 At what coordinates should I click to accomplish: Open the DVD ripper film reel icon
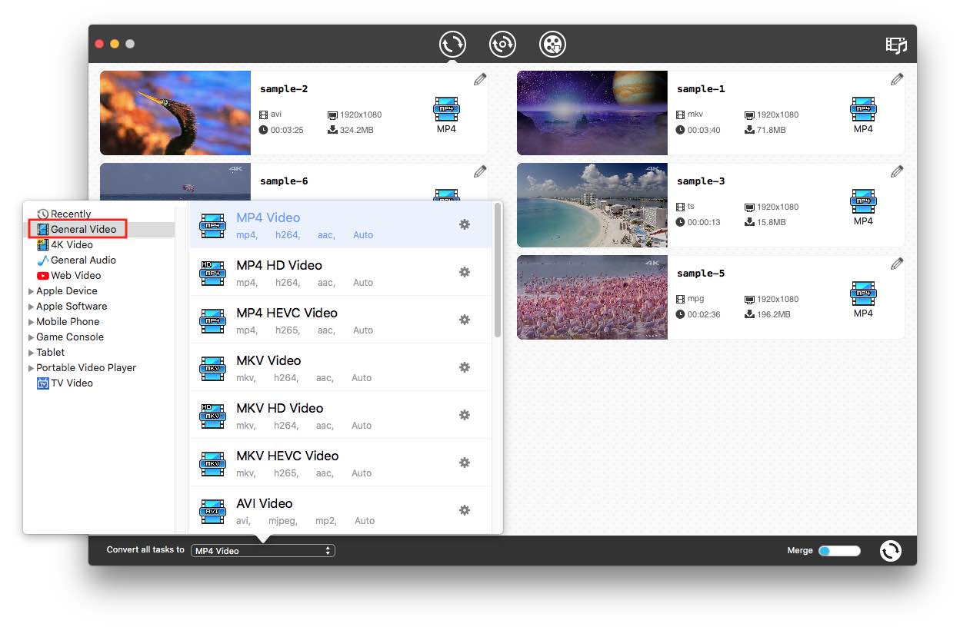pyautogui.click(x=552, y=44)
